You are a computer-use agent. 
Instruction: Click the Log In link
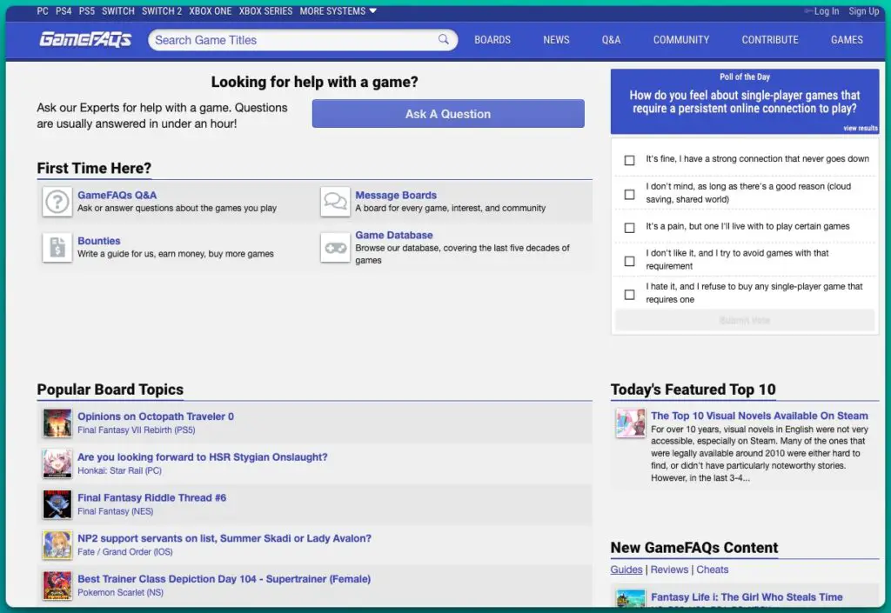826,11
